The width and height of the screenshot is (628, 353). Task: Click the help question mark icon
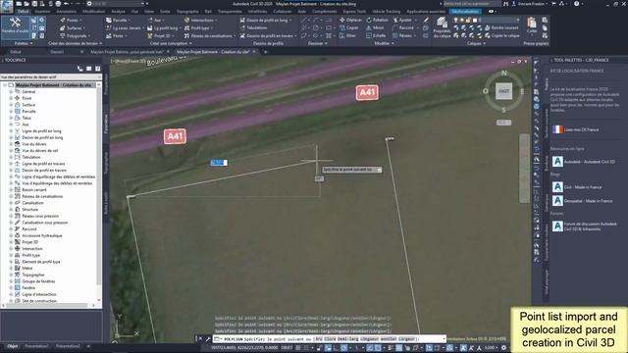pos(576,4)
